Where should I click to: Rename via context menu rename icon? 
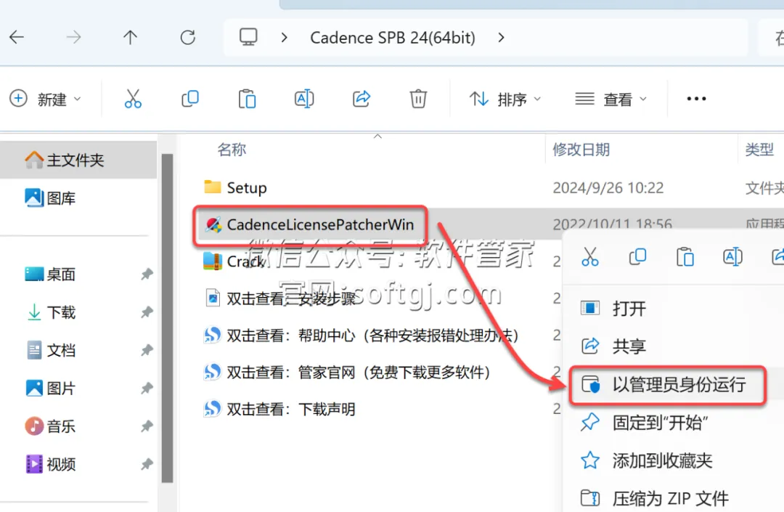click(x=732, y=257)
